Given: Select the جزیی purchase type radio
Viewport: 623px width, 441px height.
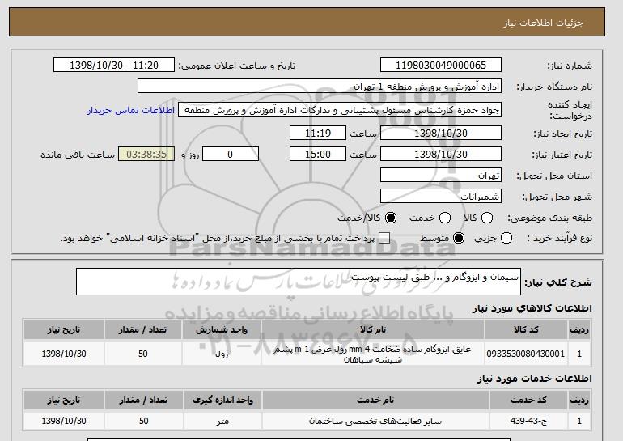Looking at the screenshot, I should click(506, 239).
